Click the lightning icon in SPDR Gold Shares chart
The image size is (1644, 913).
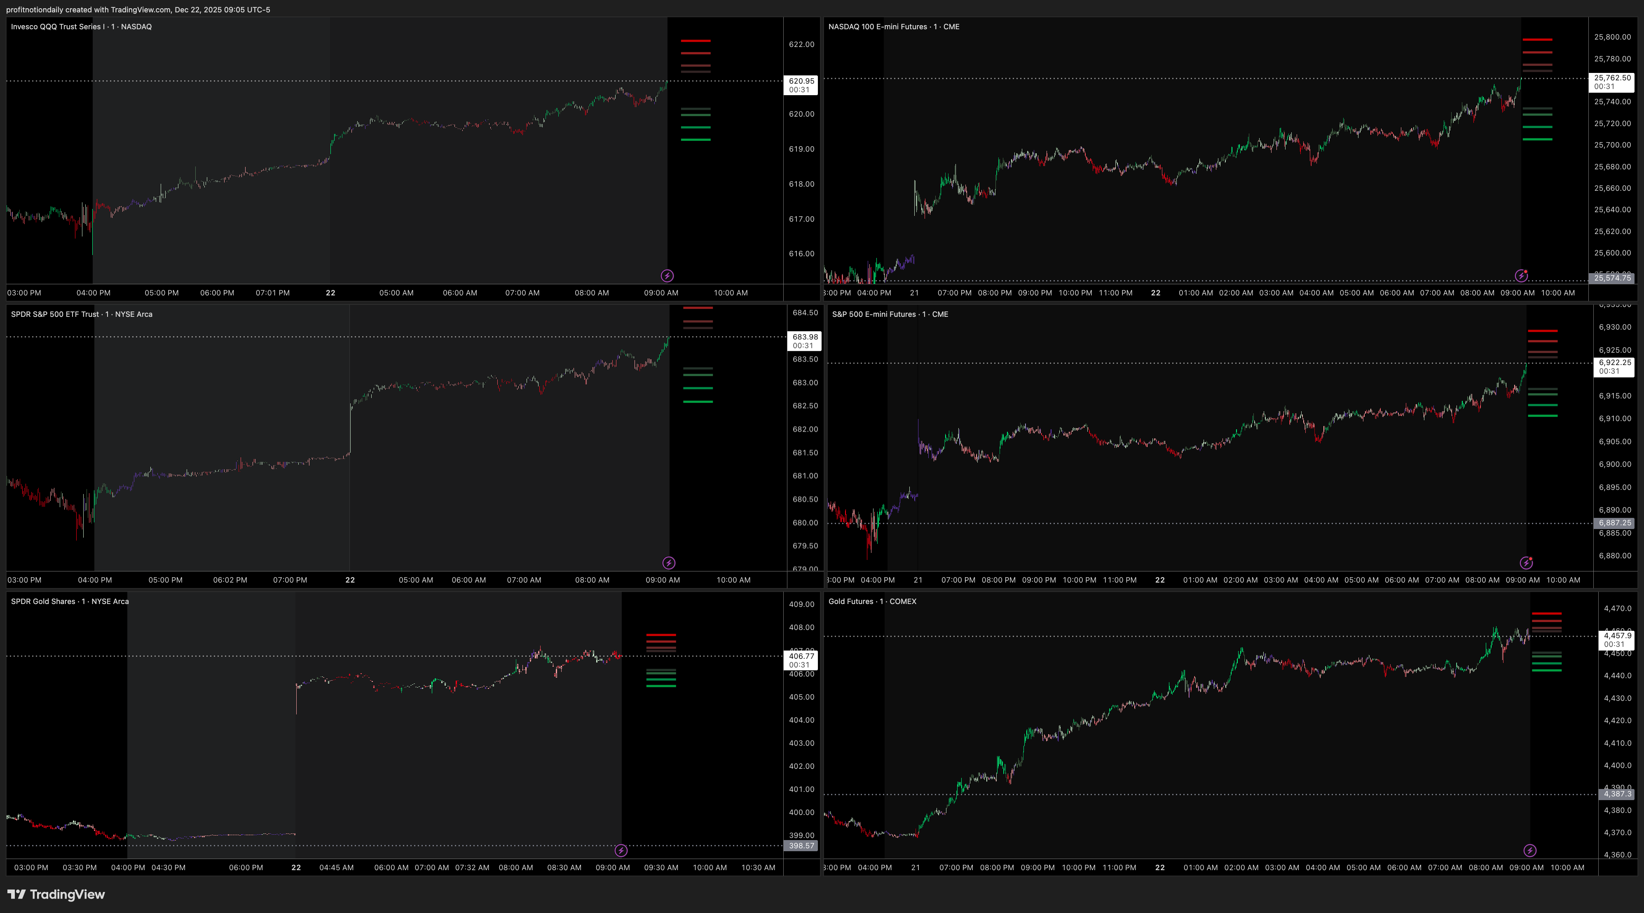[621, 850]
